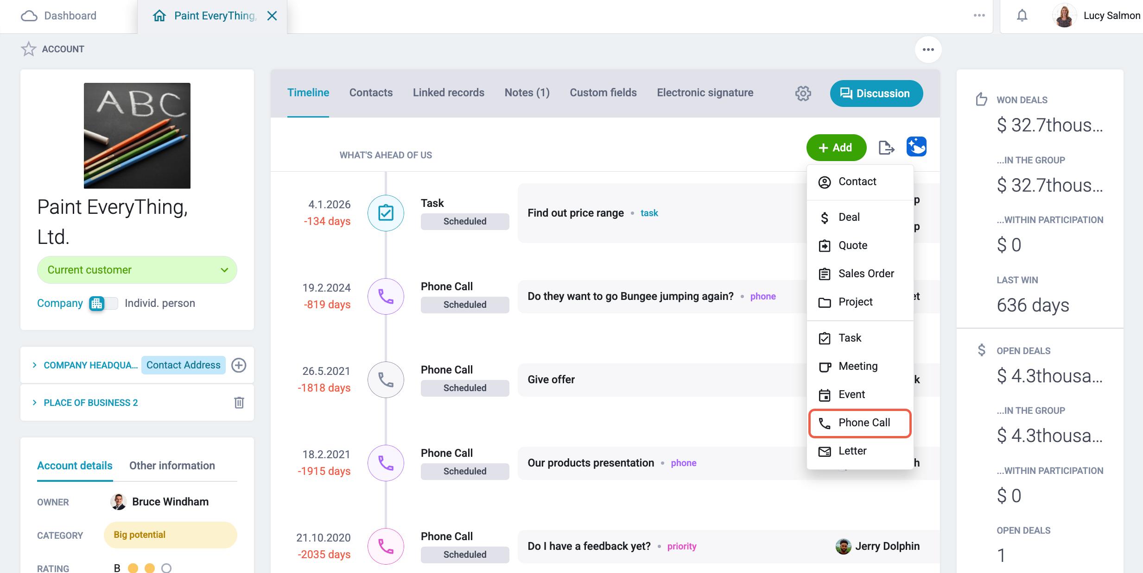Delete Place of Business 2 with trash icon

click(x=239, y=403)
